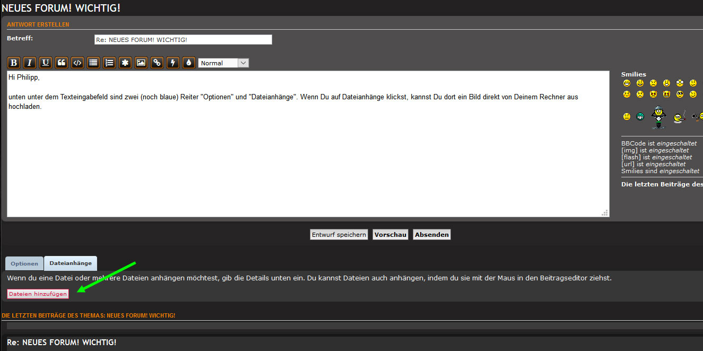703x351 pixels.
Task: Save the draft with Entwurf speichern
Action: click(x=339, y=235)
